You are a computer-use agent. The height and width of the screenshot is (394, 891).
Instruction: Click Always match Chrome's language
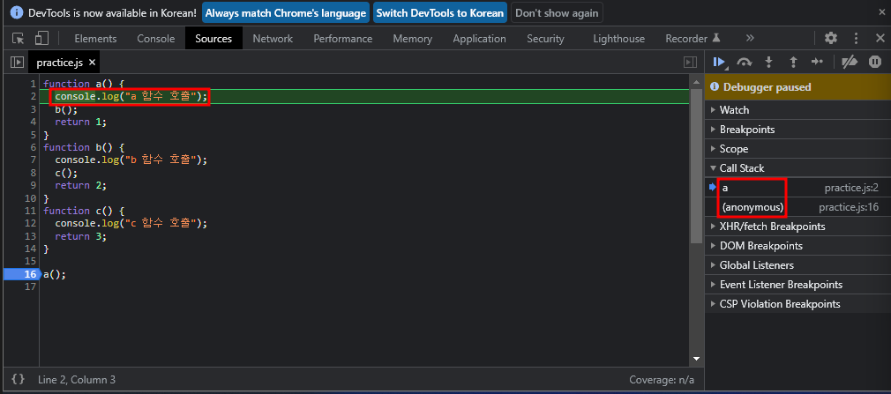point(285,12)
